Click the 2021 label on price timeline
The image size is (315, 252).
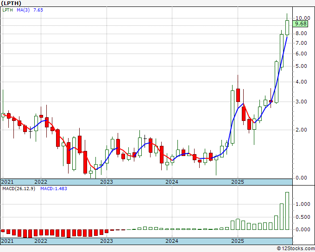click(7, 182)
